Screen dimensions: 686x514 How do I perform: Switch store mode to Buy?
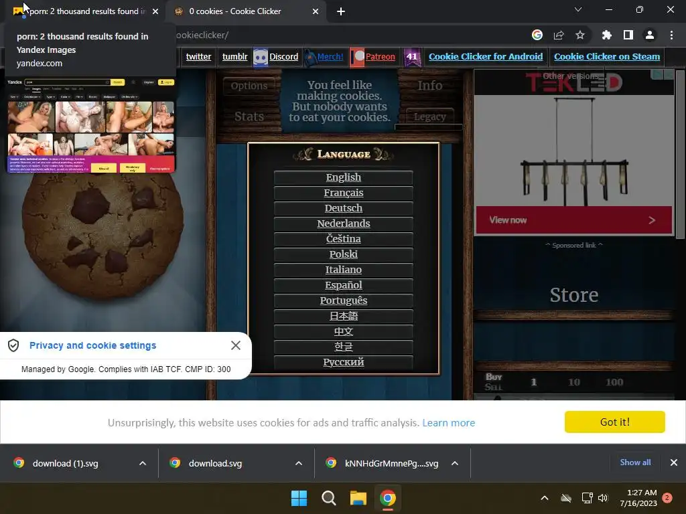click(x=494, y=377)
